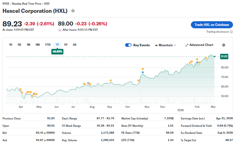
Task: Click the EPS (TTM) value 1.34
Action: [171, 140]
